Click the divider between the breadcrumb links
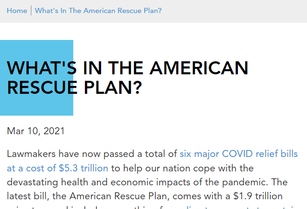Viewport: 307px width, 209px height. click(x=31, y=11)
